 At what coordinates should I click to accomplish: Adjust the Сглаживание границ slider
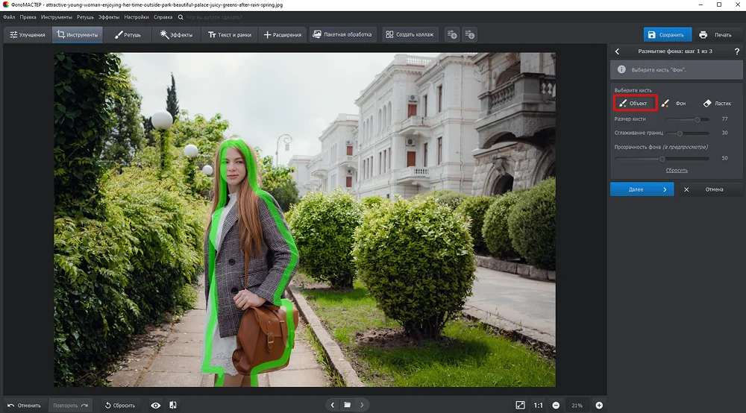pyautogui.click(x=687, y=133)
